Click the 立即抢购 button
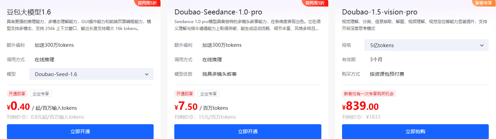The height and width of the screenshot is (139, 496). 415,131
